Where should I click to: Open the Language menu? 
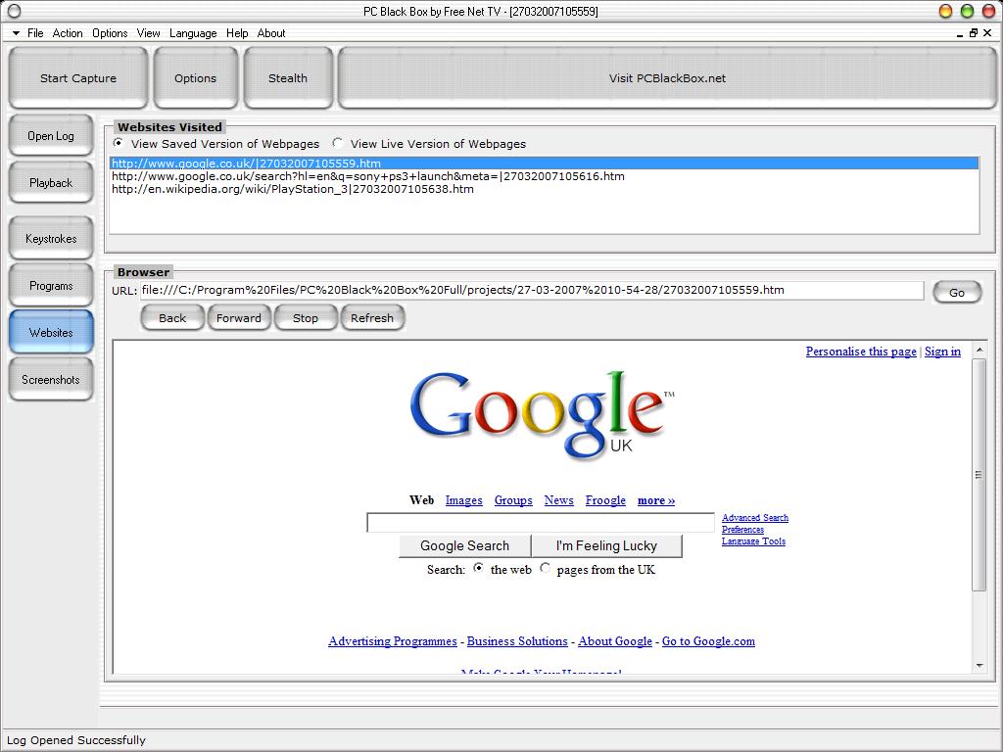click(193, 33)
